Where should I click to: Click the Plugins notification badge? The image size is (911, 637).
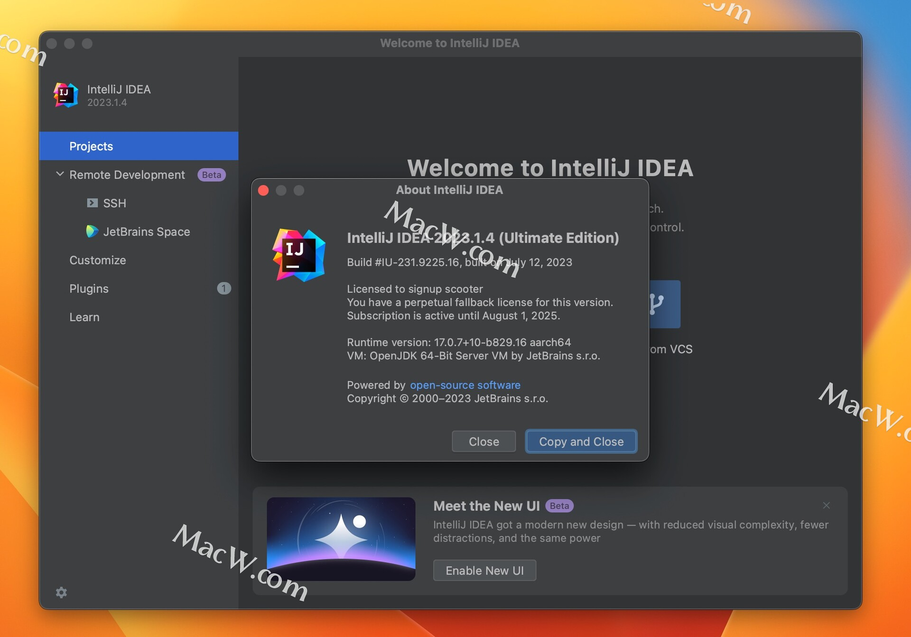[223, 288]
